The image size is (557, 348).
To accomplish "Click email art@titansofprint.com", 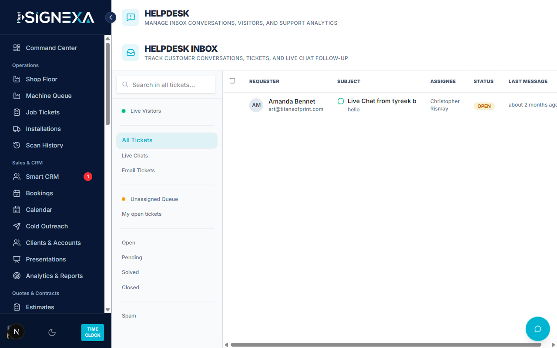I will coord(296,109).
